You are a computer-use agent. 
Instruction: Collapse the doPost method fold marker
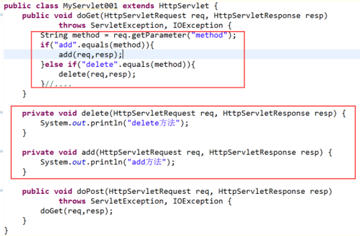coord(1,190)
